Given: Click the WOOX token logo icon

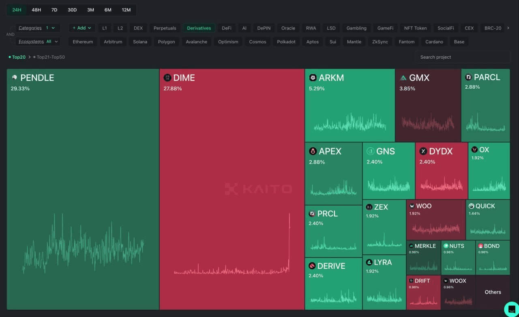Looking at the screenshot, I should click(x=446, y=281).
